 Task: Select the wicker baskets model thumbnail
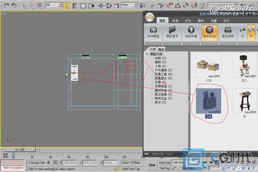point(209,65)
